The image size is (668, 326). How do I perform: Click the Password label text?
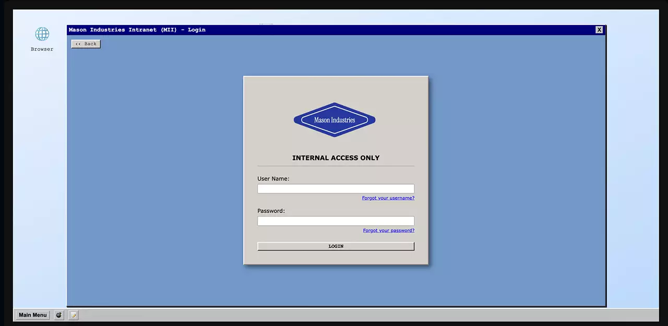271,211
